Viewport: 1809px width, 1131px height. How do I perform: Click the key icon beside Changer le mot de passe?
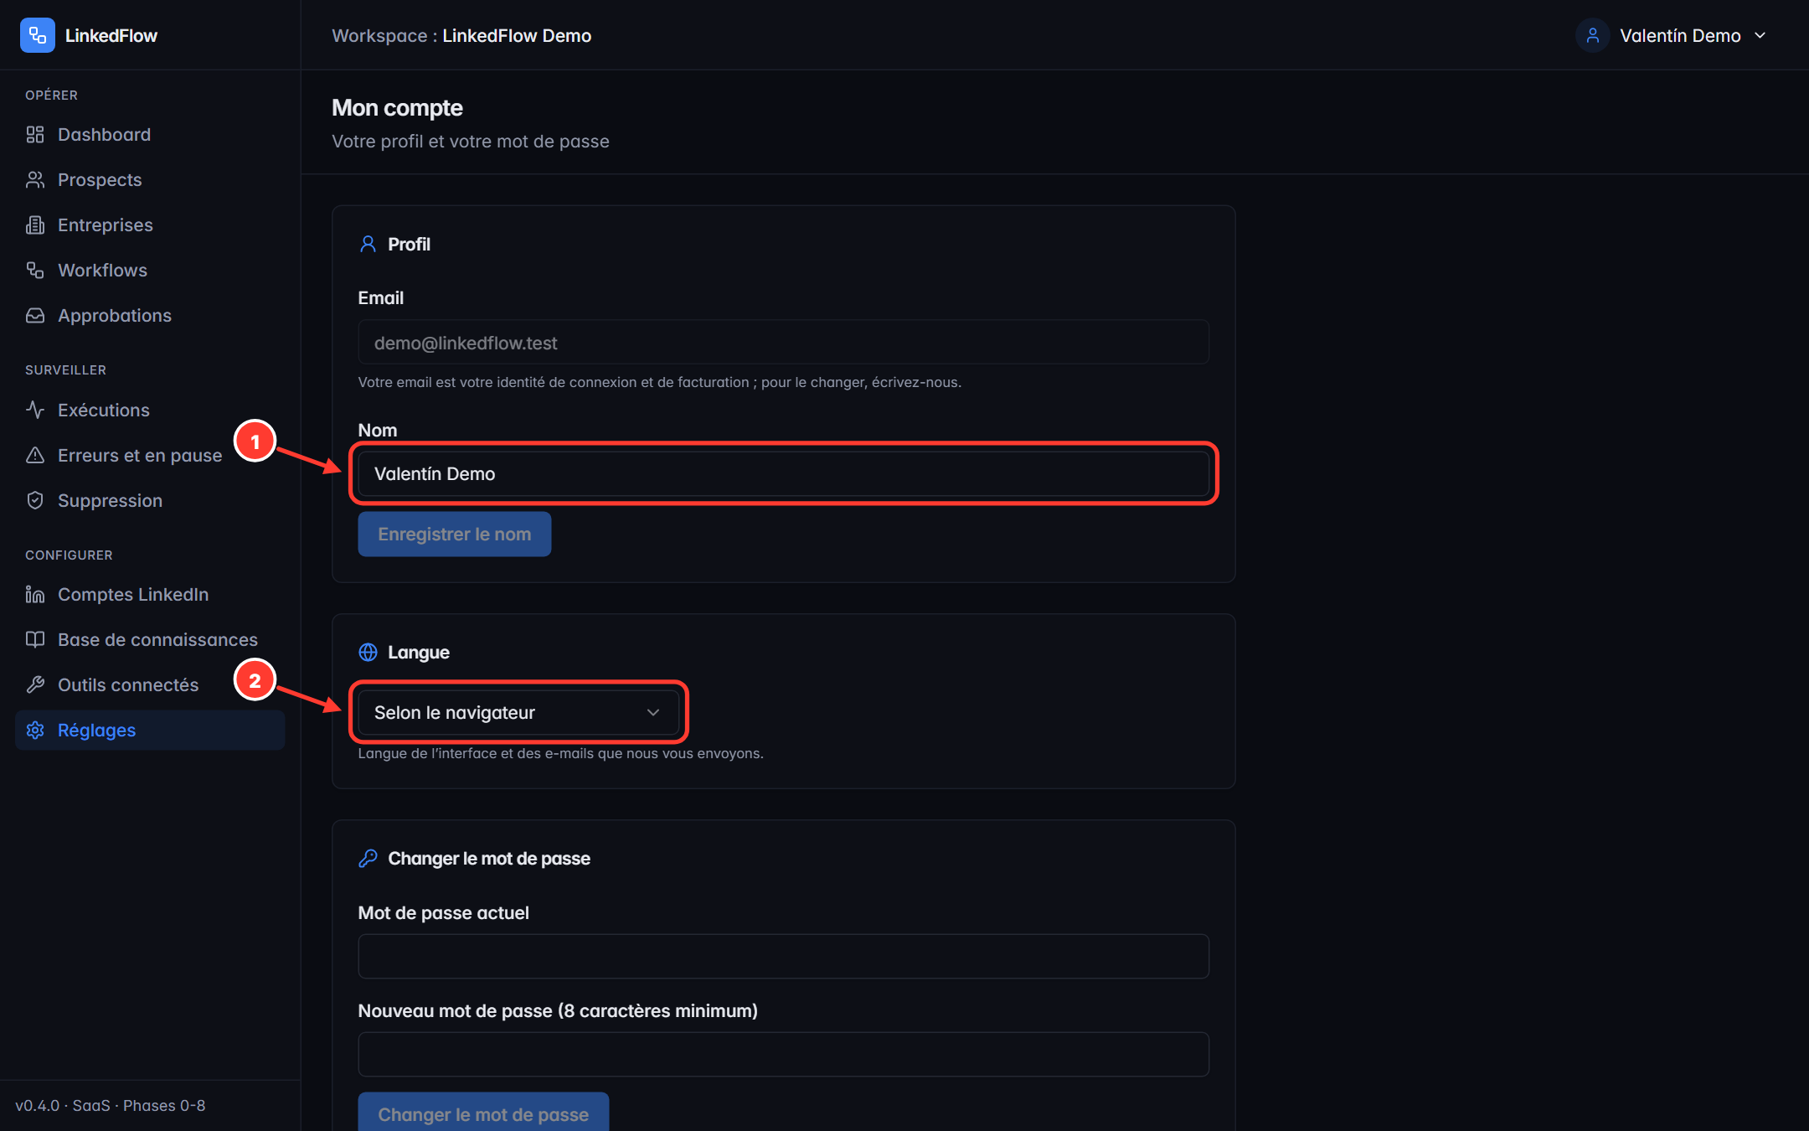pyautogui.click(x=368, y=858)
